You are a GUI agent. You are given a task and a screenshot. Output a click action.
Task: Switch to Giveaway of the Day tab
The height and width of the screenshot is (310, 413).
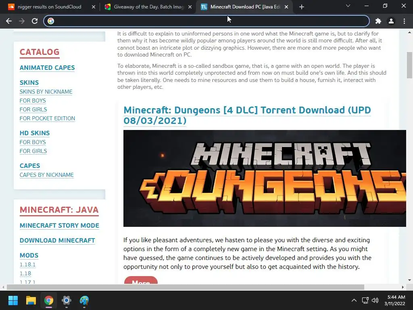coord(148,7)
